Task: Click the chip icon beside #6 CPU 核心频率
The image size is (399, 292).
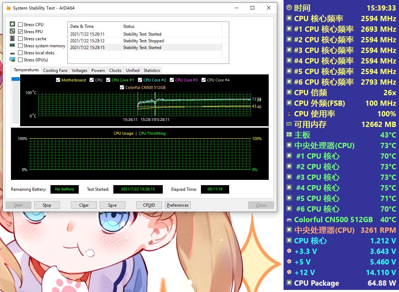Action: tap(289, 81)
